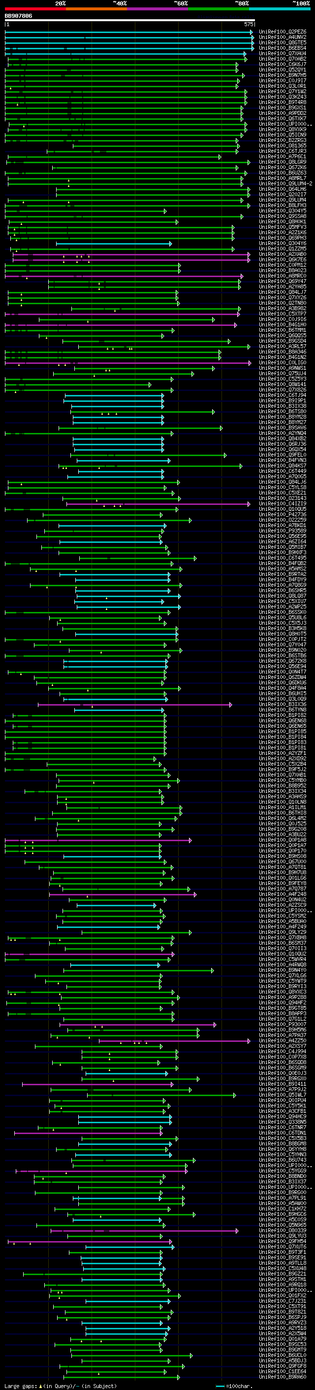Select the UniRef100_A7P6C1 label
The width and height of the screenshot is (315, 1390).
point(283,156)
